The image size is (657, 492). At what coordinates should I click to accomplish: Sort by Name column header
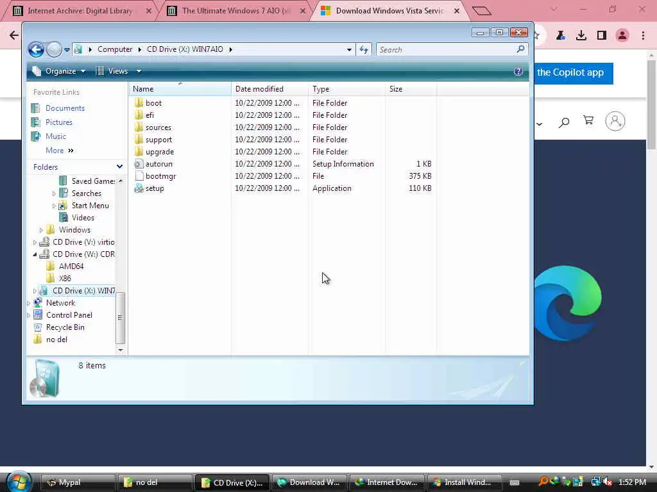[180, 88]
